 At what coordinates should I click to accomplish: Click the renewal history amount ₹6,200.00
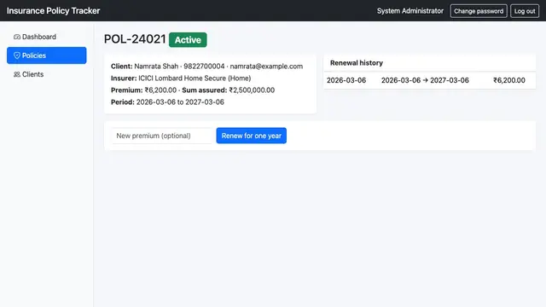point(509,80)
